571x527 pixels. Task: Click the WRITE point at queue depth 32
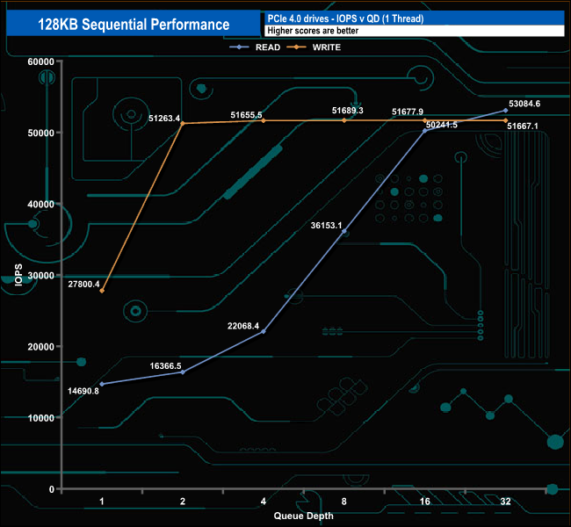pyautogui.click(x=505, y=120)
